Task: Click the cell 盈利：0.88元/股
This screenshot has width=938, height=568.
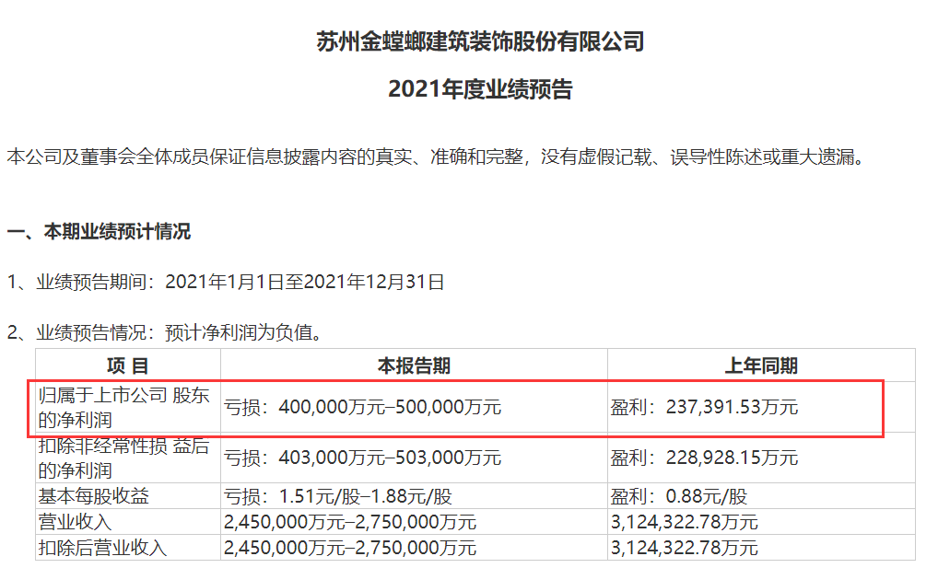Action: tap(679, 496)
